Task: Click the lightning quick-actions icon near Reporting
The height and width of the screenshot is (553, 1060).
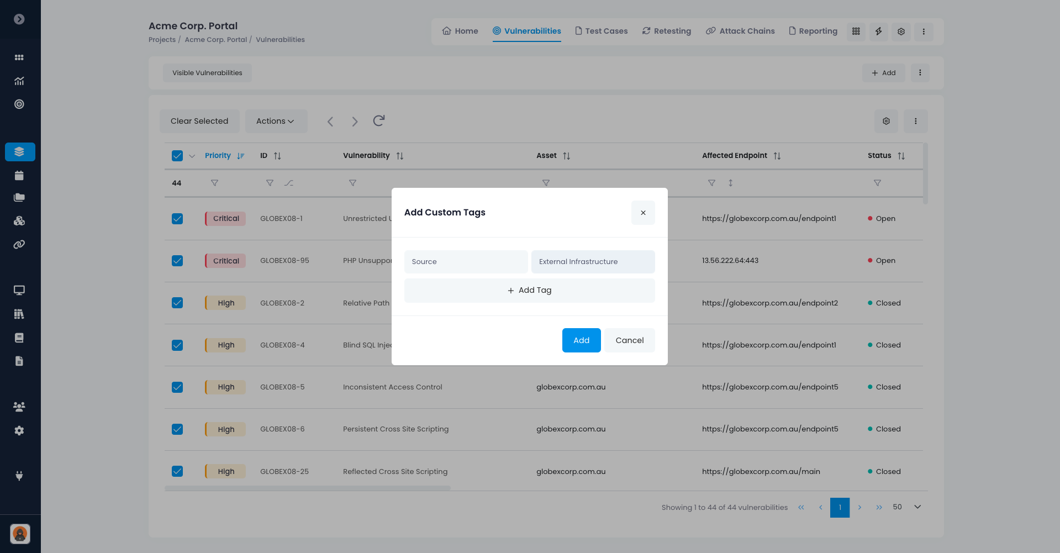Action: point(878,31)
